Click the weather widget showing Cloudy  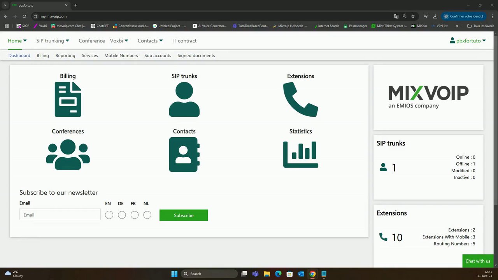[14, 274]
